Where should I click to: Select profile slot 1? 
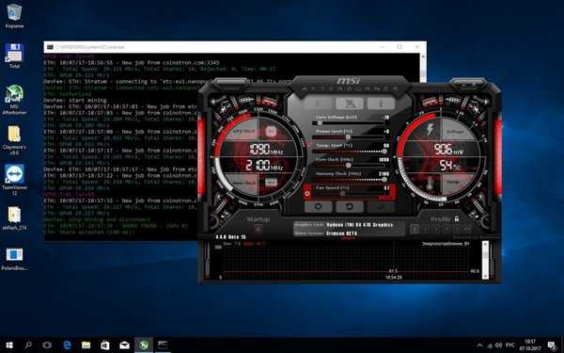415,229
